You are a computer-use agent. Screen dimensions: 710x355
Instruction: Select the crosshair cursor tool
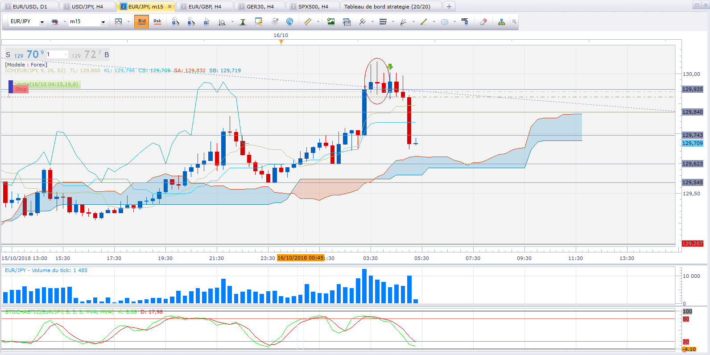point(206,21)
